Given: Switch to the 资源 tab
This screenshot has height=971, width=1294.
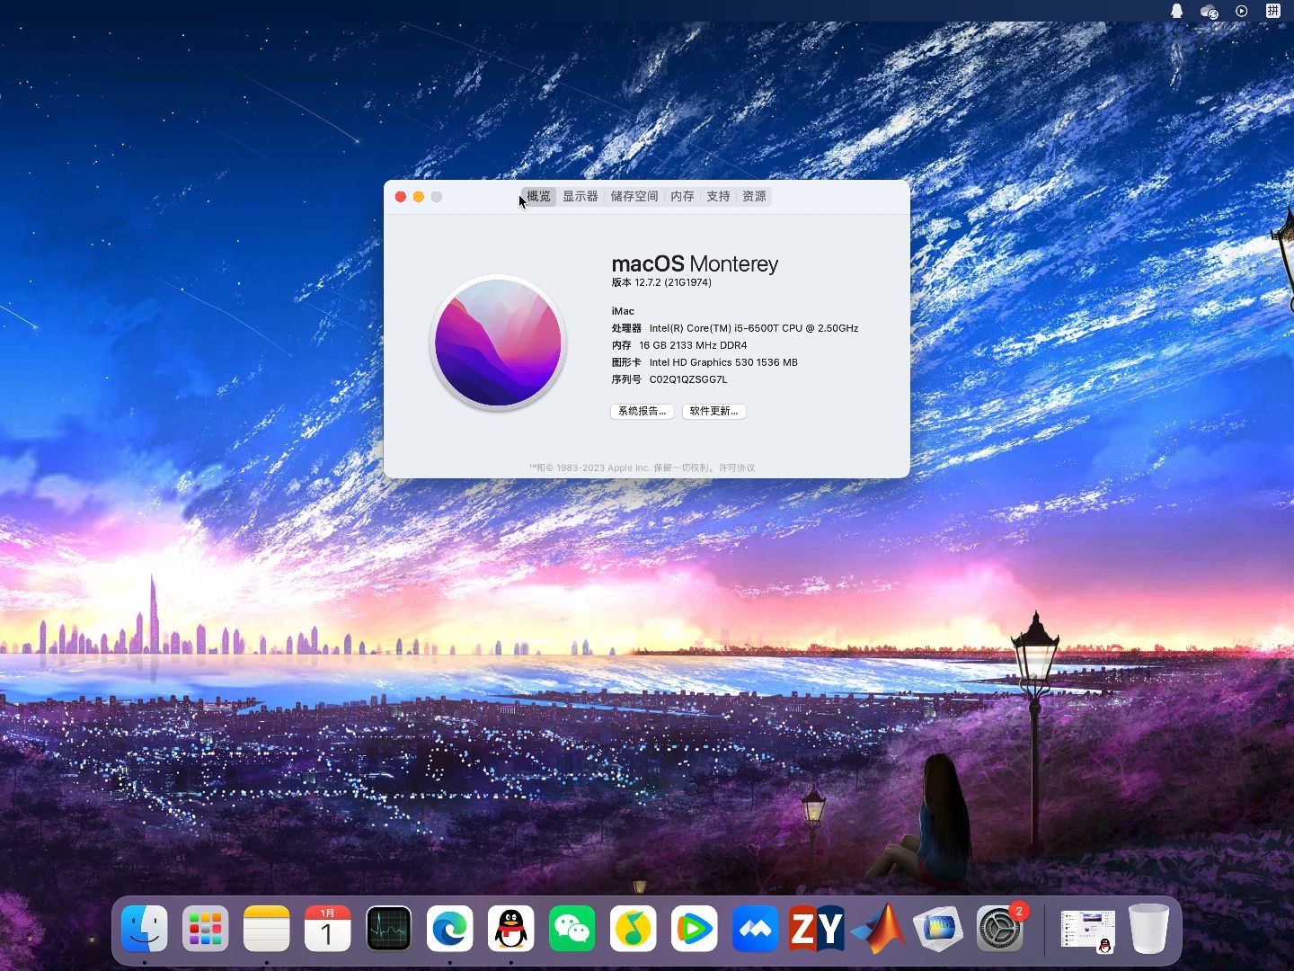Looking at the screenshot, I should point(754,196).
